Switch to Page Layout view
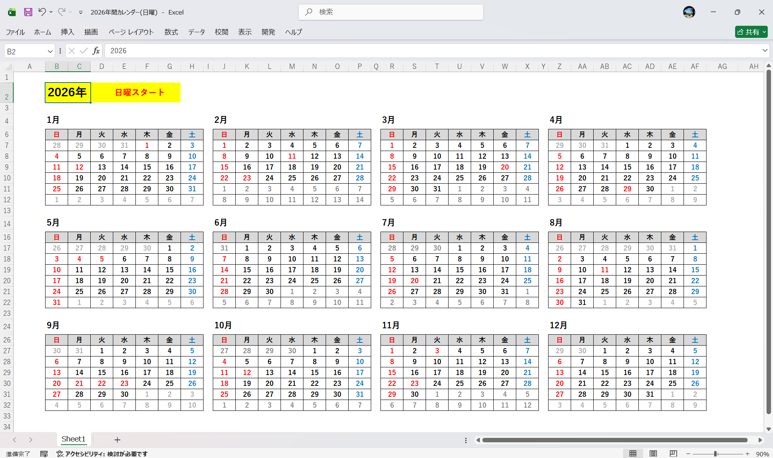The image size is (773, 458). tap(653, 454)
